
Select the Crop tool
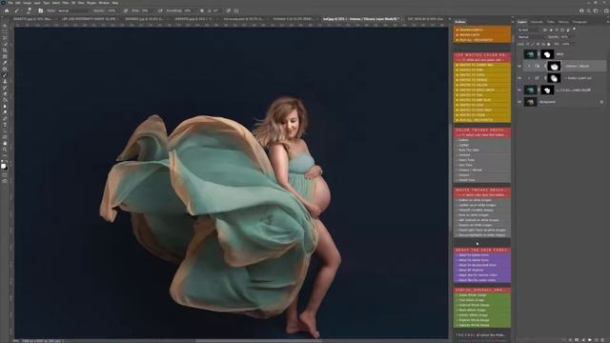click(x=4, y=50)
